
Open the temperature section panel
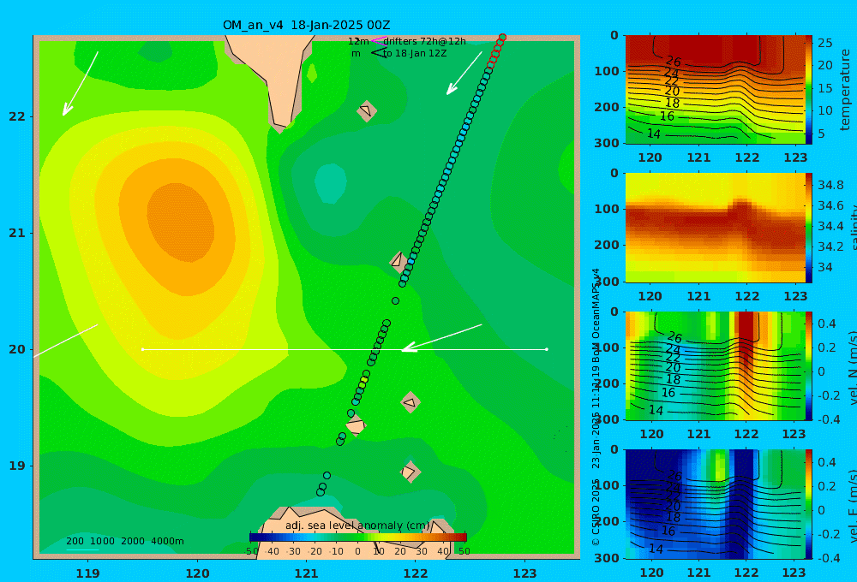click(x=715, y=90)
